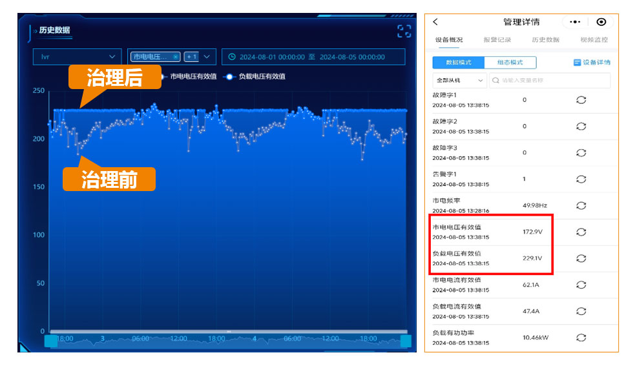Refresh the 故障字1 value
The image size is (635, 366).
coord(581,100)
